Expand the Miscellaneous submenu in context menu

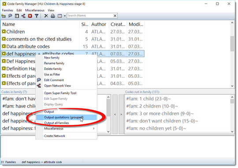(66, 129)
